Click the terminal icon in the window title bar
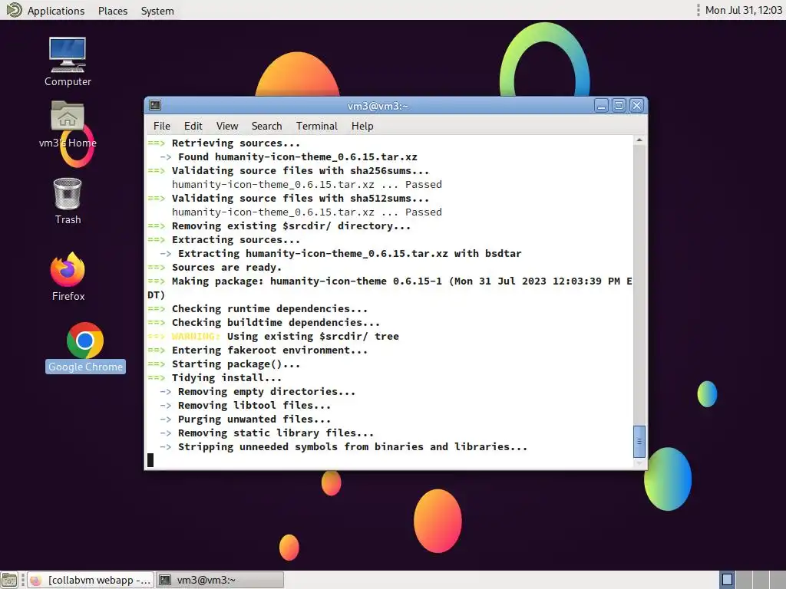Image resolution: width=786 pixels, height=589 pixels. click(155, 105)
